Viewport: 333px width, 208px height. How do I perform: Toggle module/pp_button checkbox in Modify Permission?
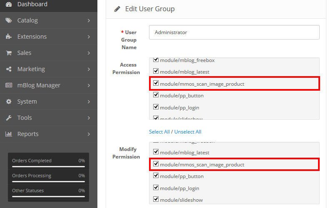156,176
